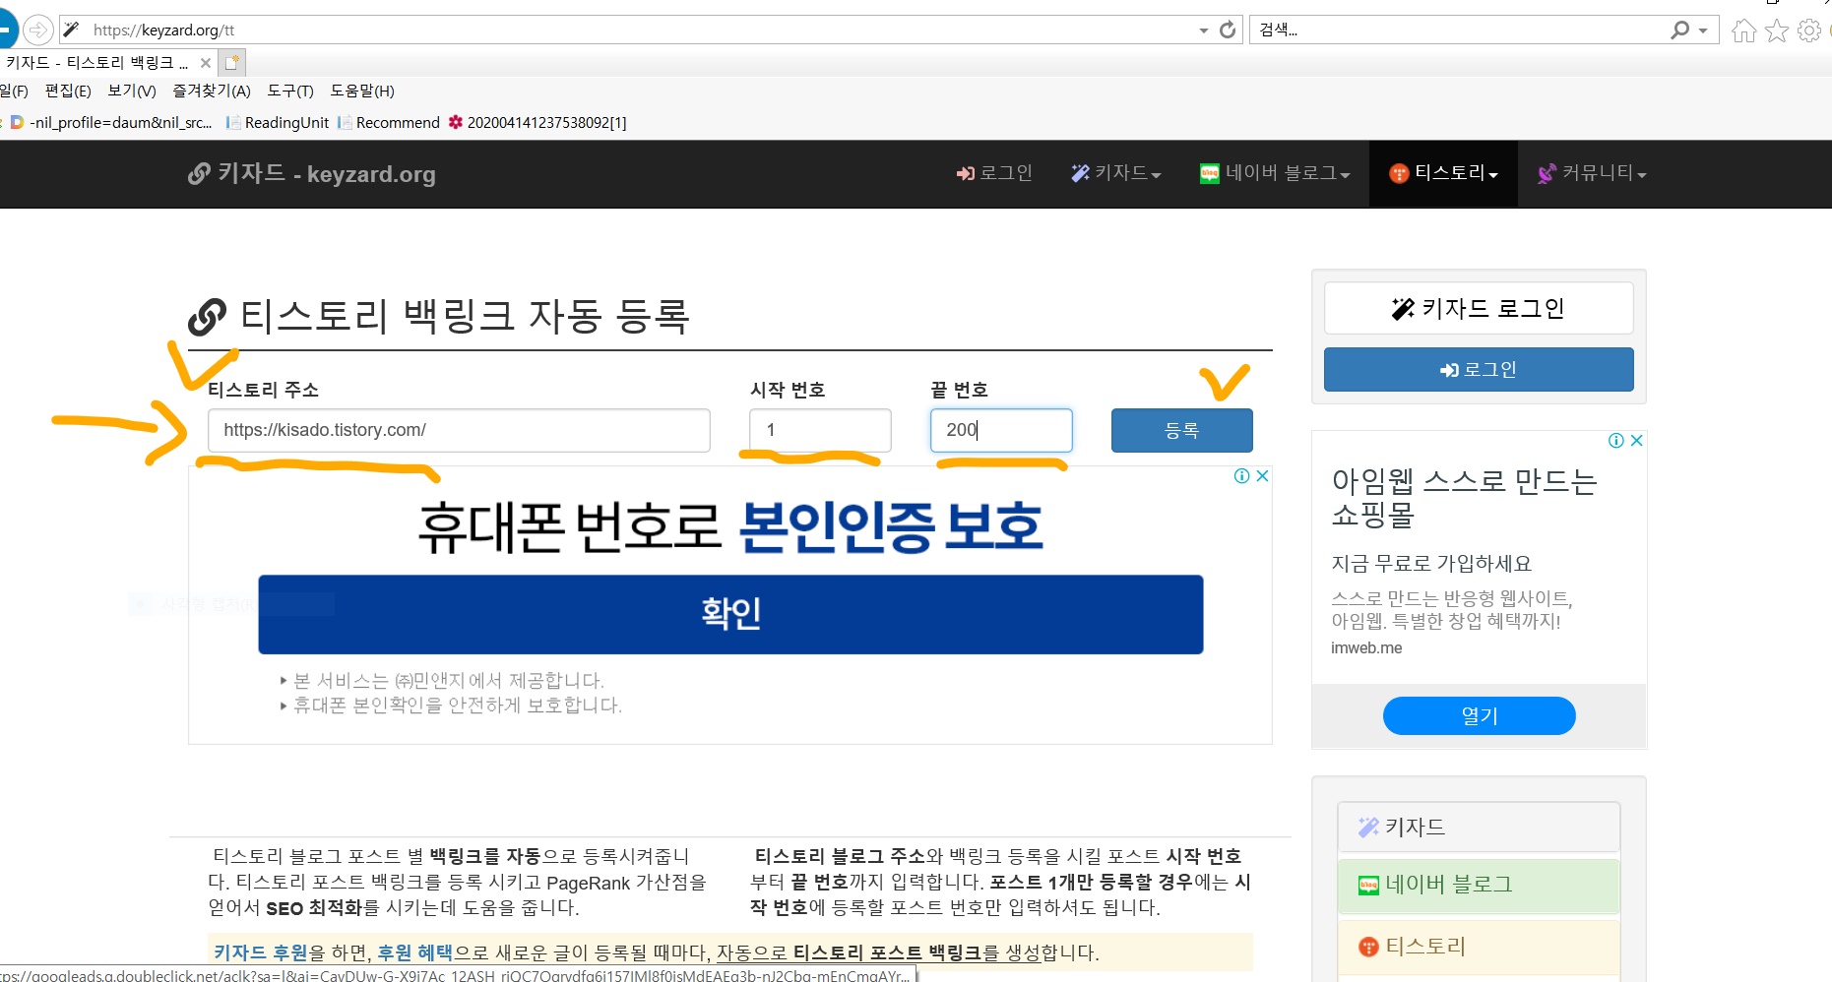
Task: Click the search magnifier icon
Action: (1680, 30)
